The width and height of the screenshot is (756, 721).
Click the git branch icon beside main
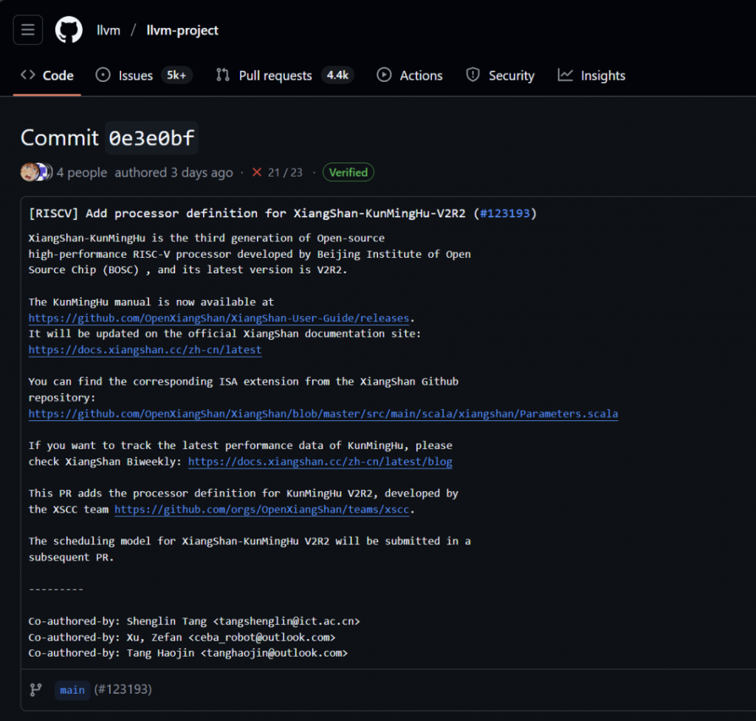point(35,689)
